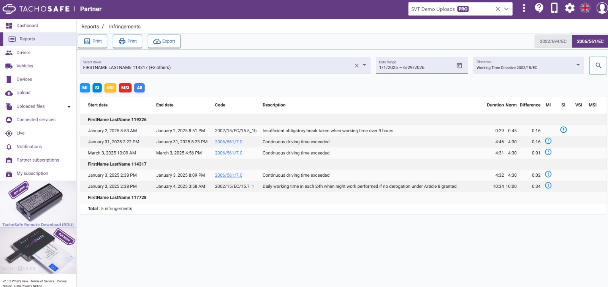The image size is (608, 287).
Task: Open settings gear icon
Action: coord(570,8)
